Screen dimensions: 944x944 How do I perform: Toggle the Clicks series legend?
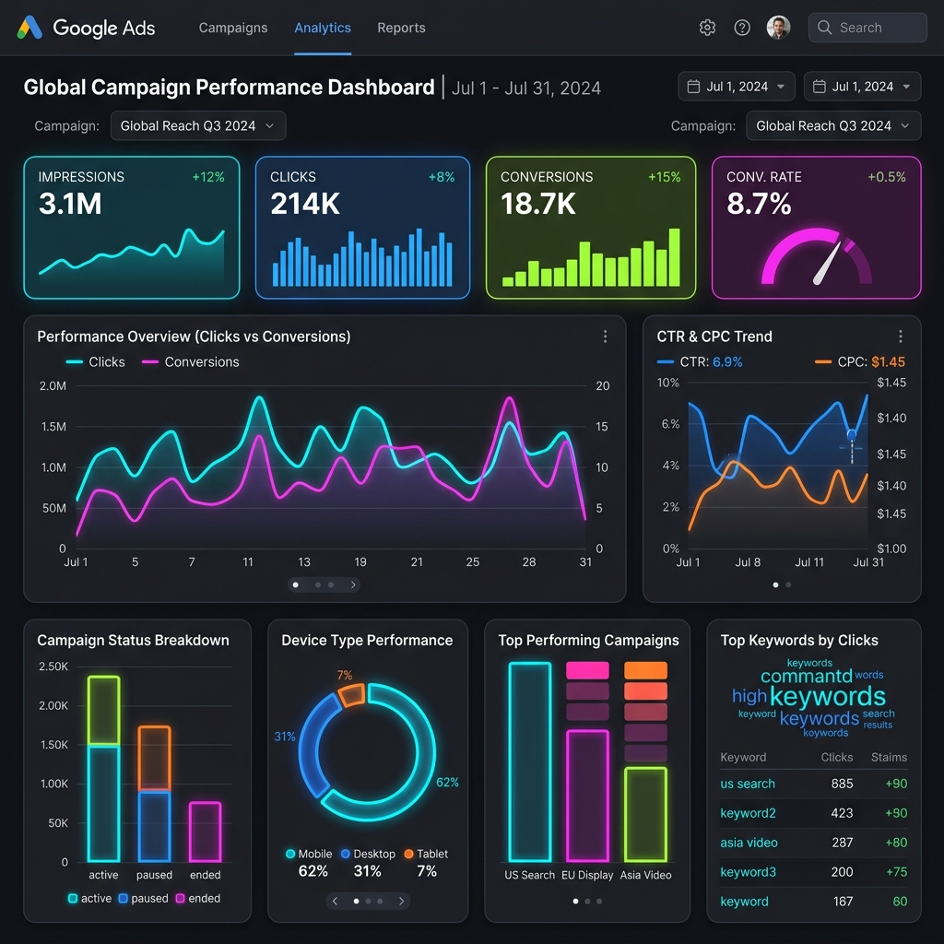(x=96, y=362)
